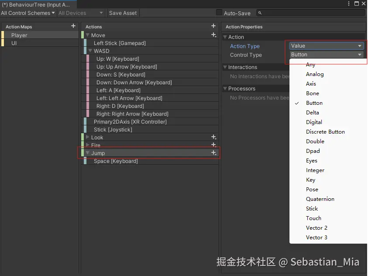Choose Digital control type
This screenshot has height=276, width=368.
click(x=328, y=122)
